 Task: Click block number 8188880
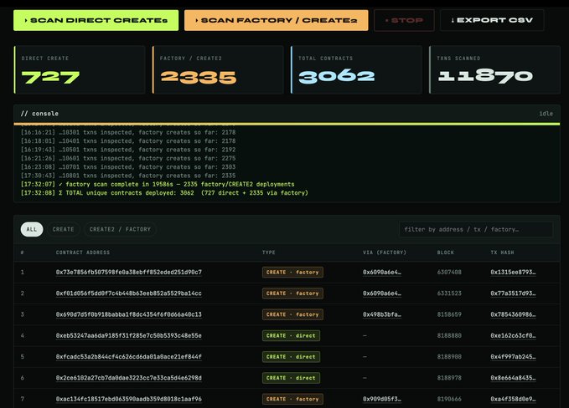pos(449,335)
